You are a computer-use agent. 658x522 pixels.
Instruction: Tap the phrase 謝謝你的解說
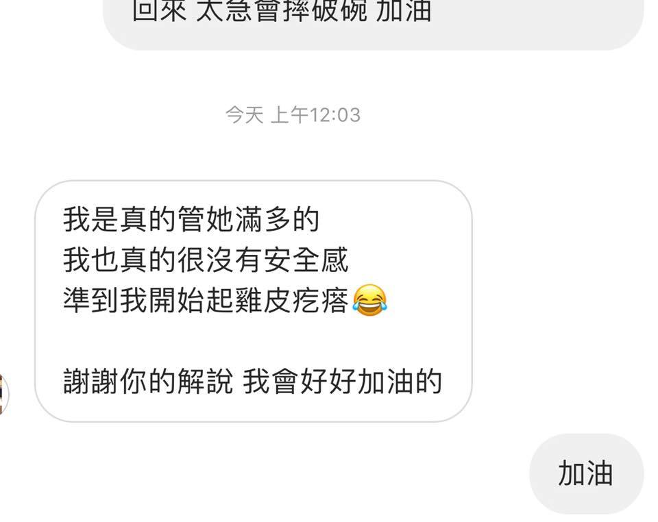click(x=149, y=381)
